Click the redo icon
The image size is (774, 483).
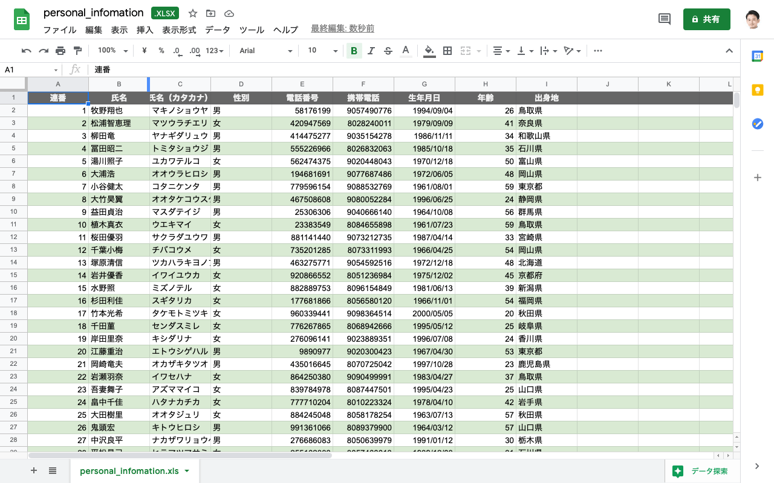click(x=44, y=51)
